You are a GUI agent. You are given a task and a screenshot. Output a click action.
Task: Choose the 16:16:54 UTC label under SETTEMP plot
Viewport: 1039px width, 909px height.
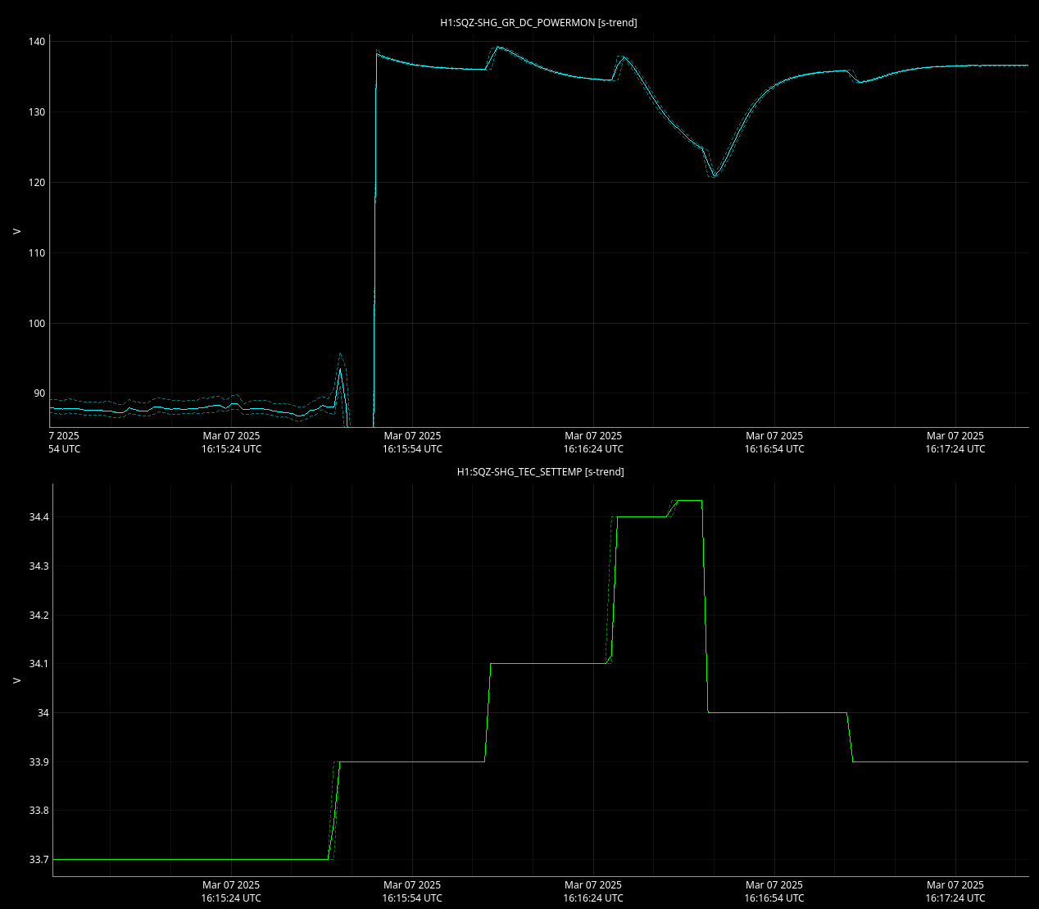[x=774, y=898]
